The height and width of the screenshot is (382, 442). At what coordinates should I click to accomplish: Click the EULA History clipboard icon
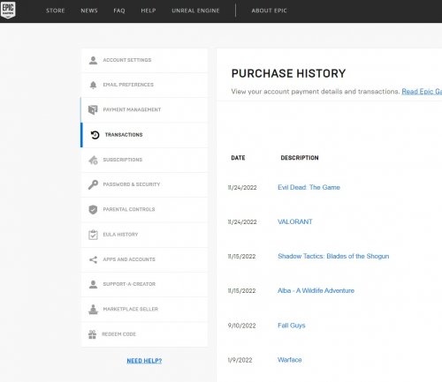coord(93,235)
